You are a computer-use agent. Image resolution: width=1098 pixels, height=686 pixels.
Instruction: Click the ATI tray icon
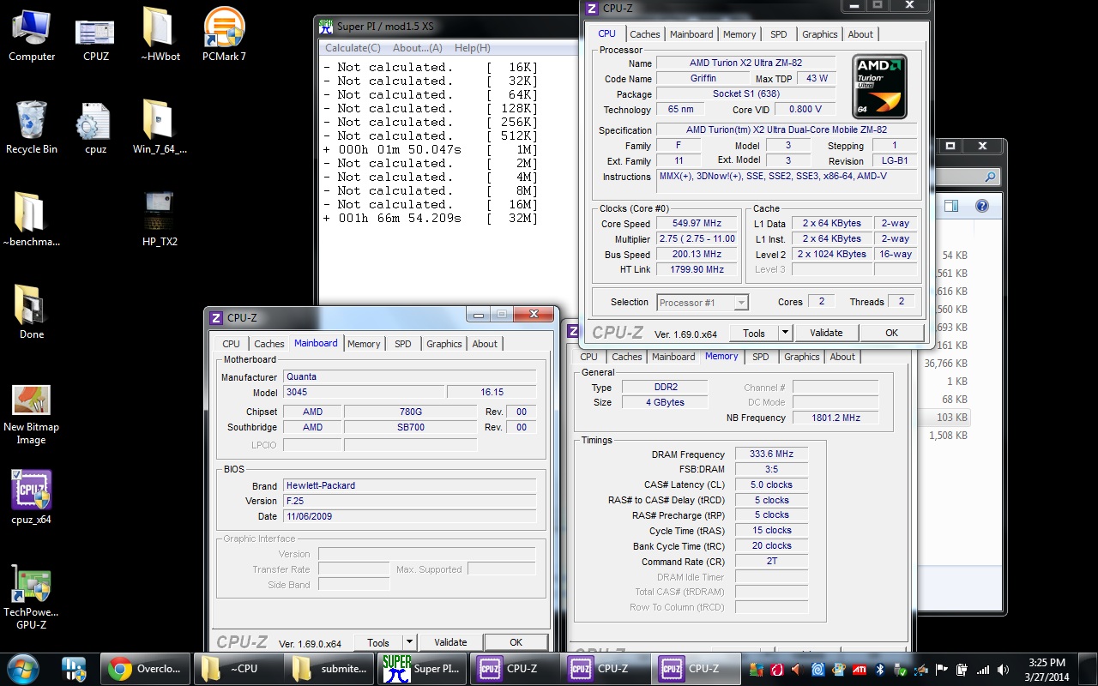[858, 669]
